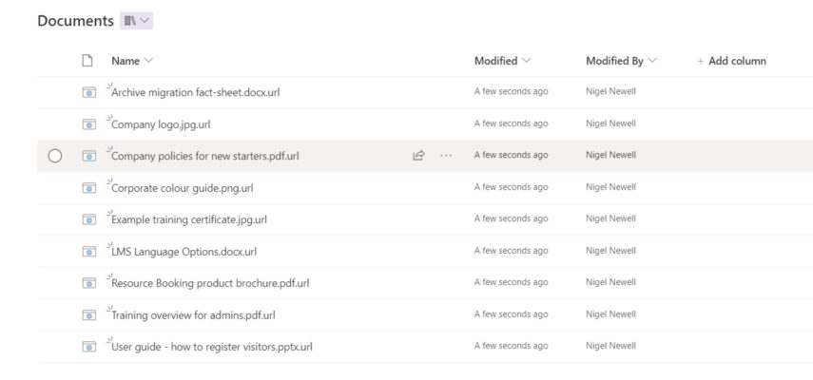Add a new column to the library
The height and width of the screenshot is (380, 813).
731,61
